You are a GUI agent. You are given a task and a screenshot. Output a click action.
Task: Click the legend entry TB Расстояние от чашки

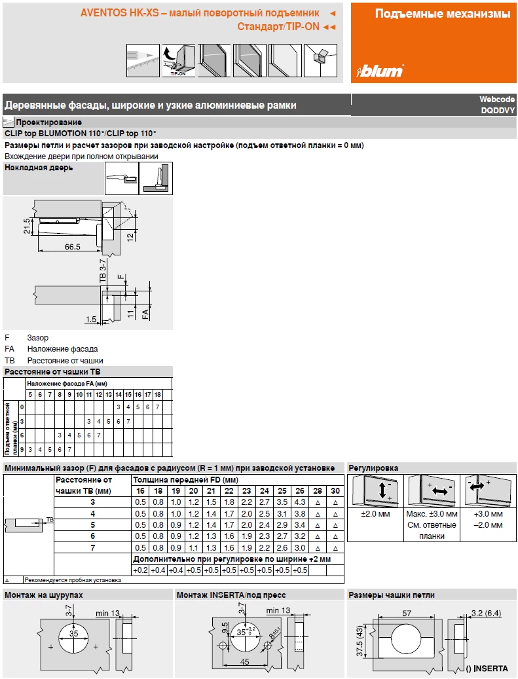click(x=54, y=361)
